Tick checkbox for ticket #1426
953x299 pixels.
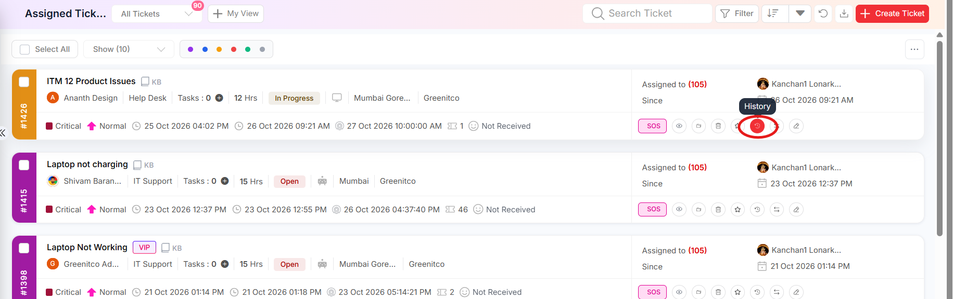click(24, 82)
